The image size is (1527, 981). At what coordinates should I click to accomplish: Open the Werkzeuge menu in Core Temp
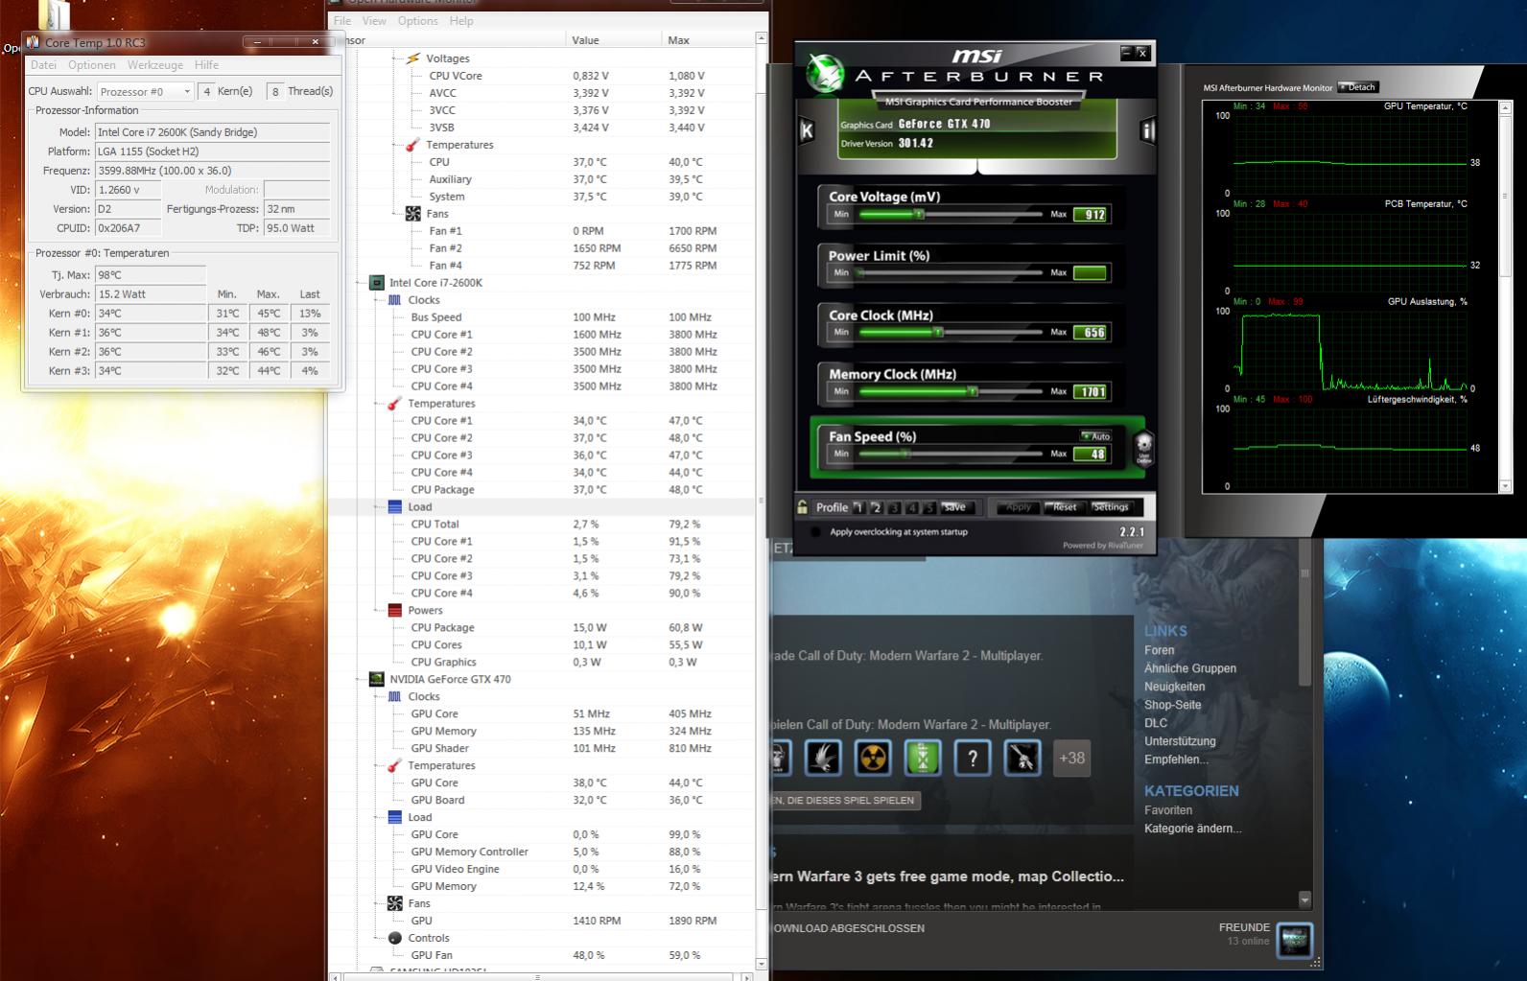click(x=154, y=65)
